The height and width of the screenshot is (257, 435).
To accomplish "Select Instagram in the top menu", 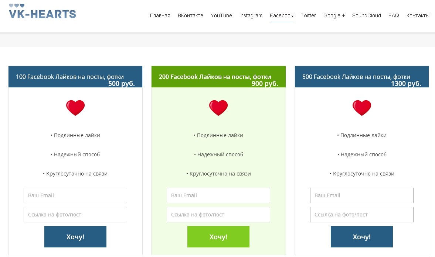I will 251,15.
